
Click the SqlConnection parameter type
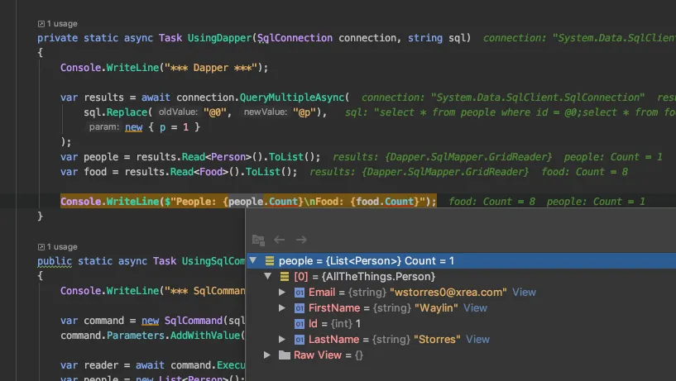pyautogui.click(x=295, y=38)
